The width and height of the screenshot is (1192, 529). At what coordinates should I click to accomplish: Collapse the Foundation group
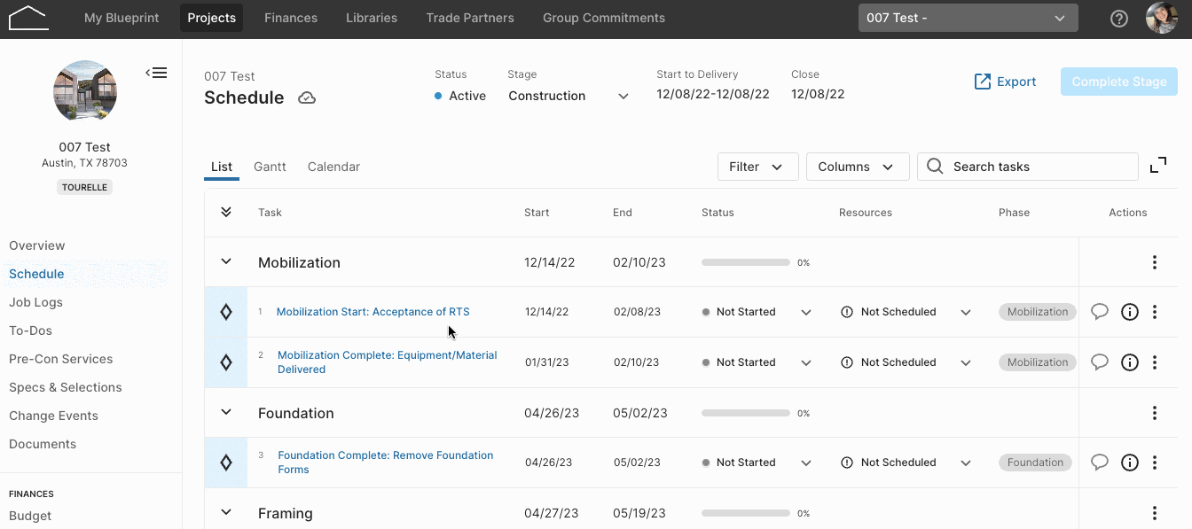tap(226, 413)
